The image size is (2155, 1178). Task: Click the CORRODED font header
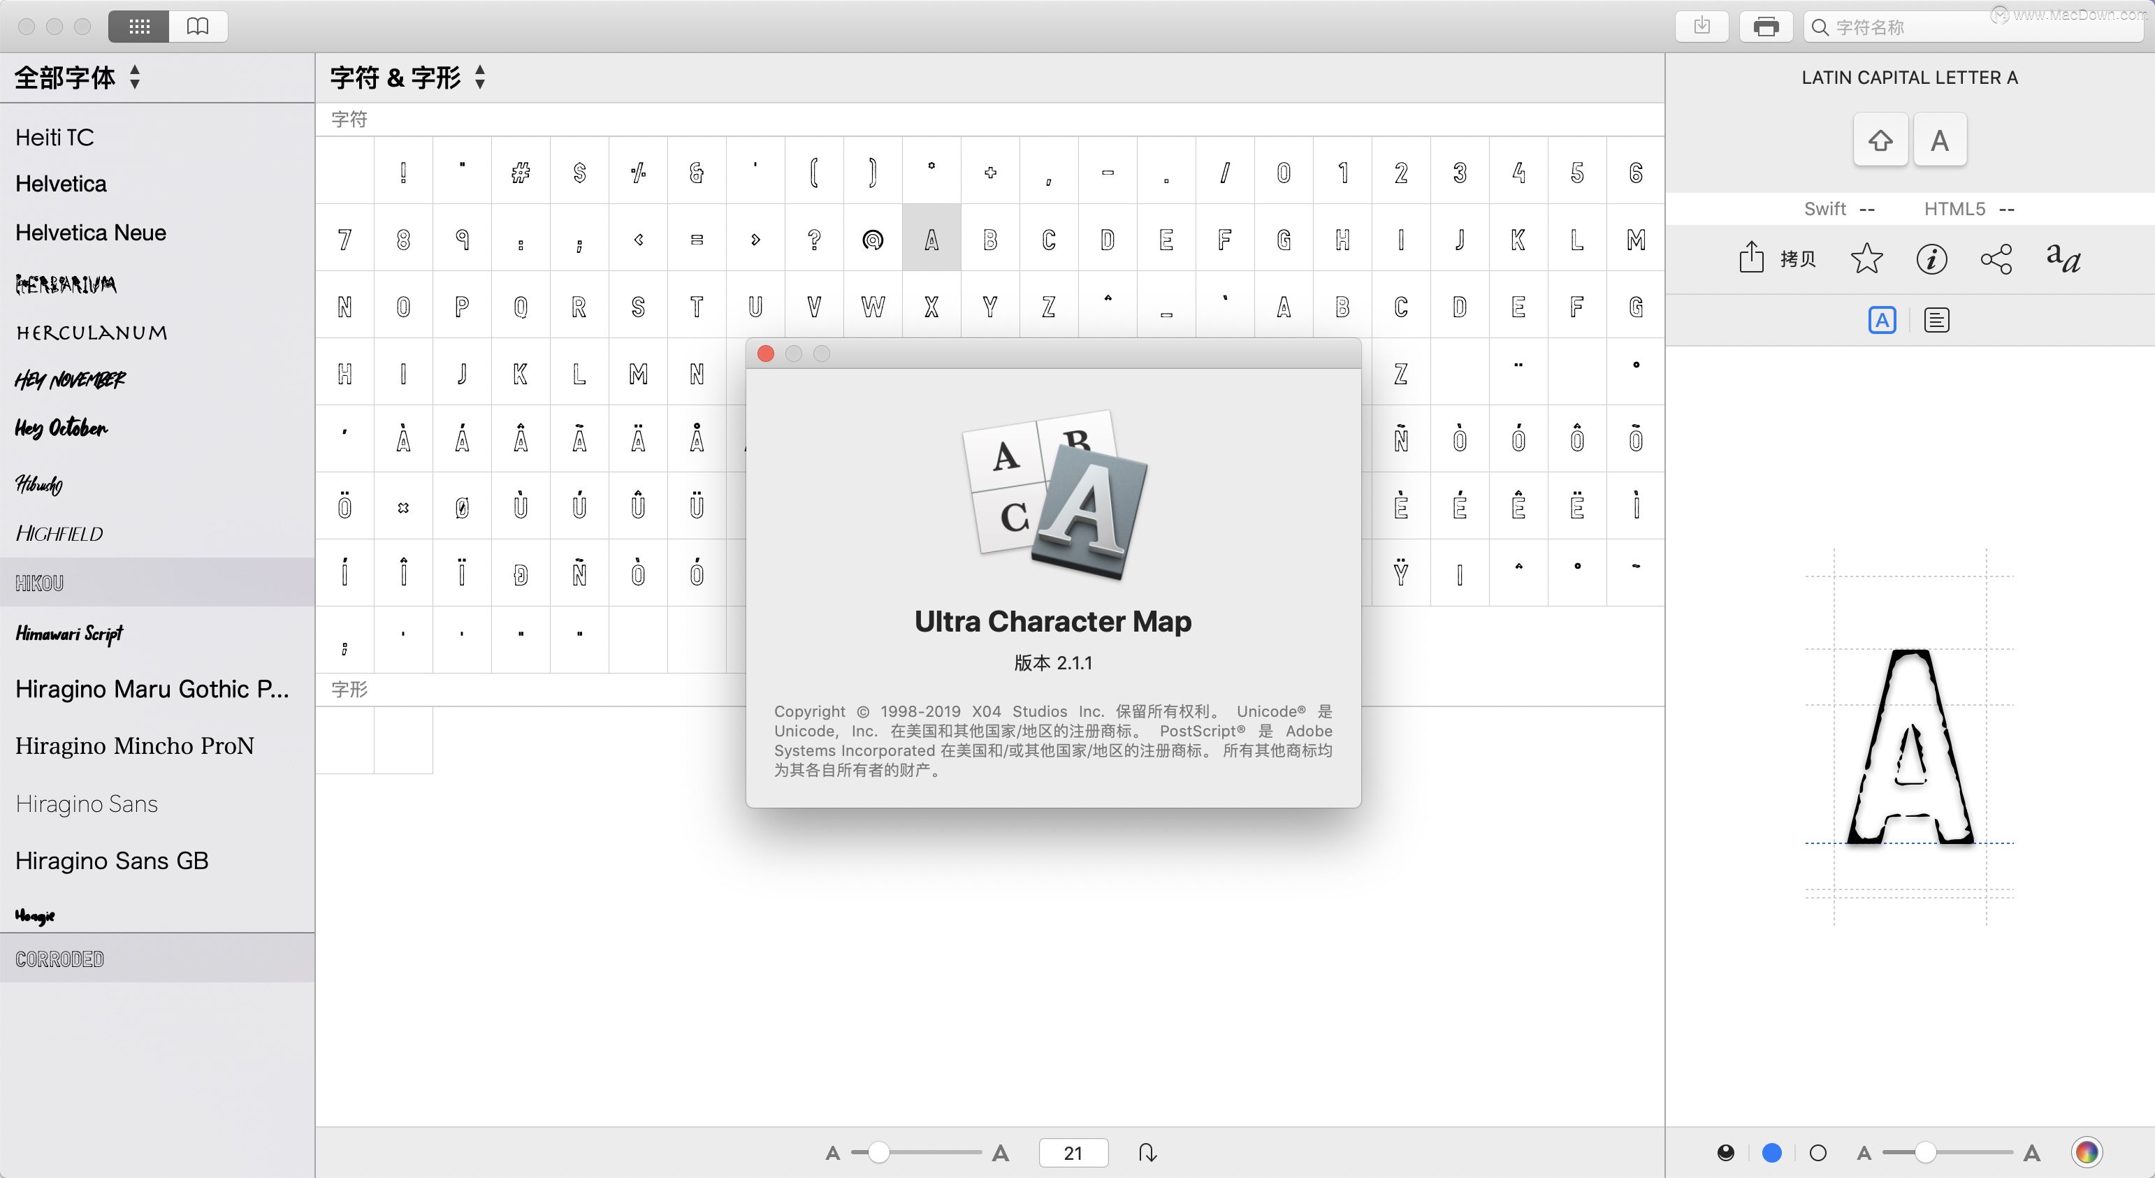[x=157, y=959]
